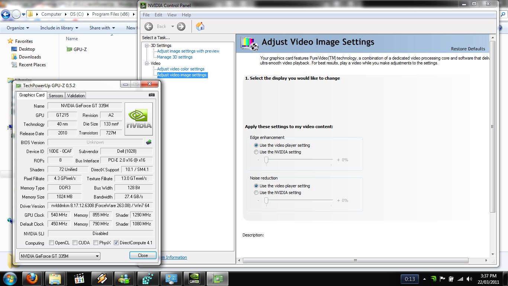Open Adjust video color settings
This screenshot has height=286, width=508.
(x=181, y=69)
